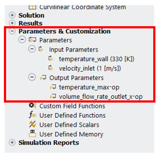The width and height of the screenshot is (158, 158).
Task: Collapse the Parameters & Customization node
Action: coord(12,31)
